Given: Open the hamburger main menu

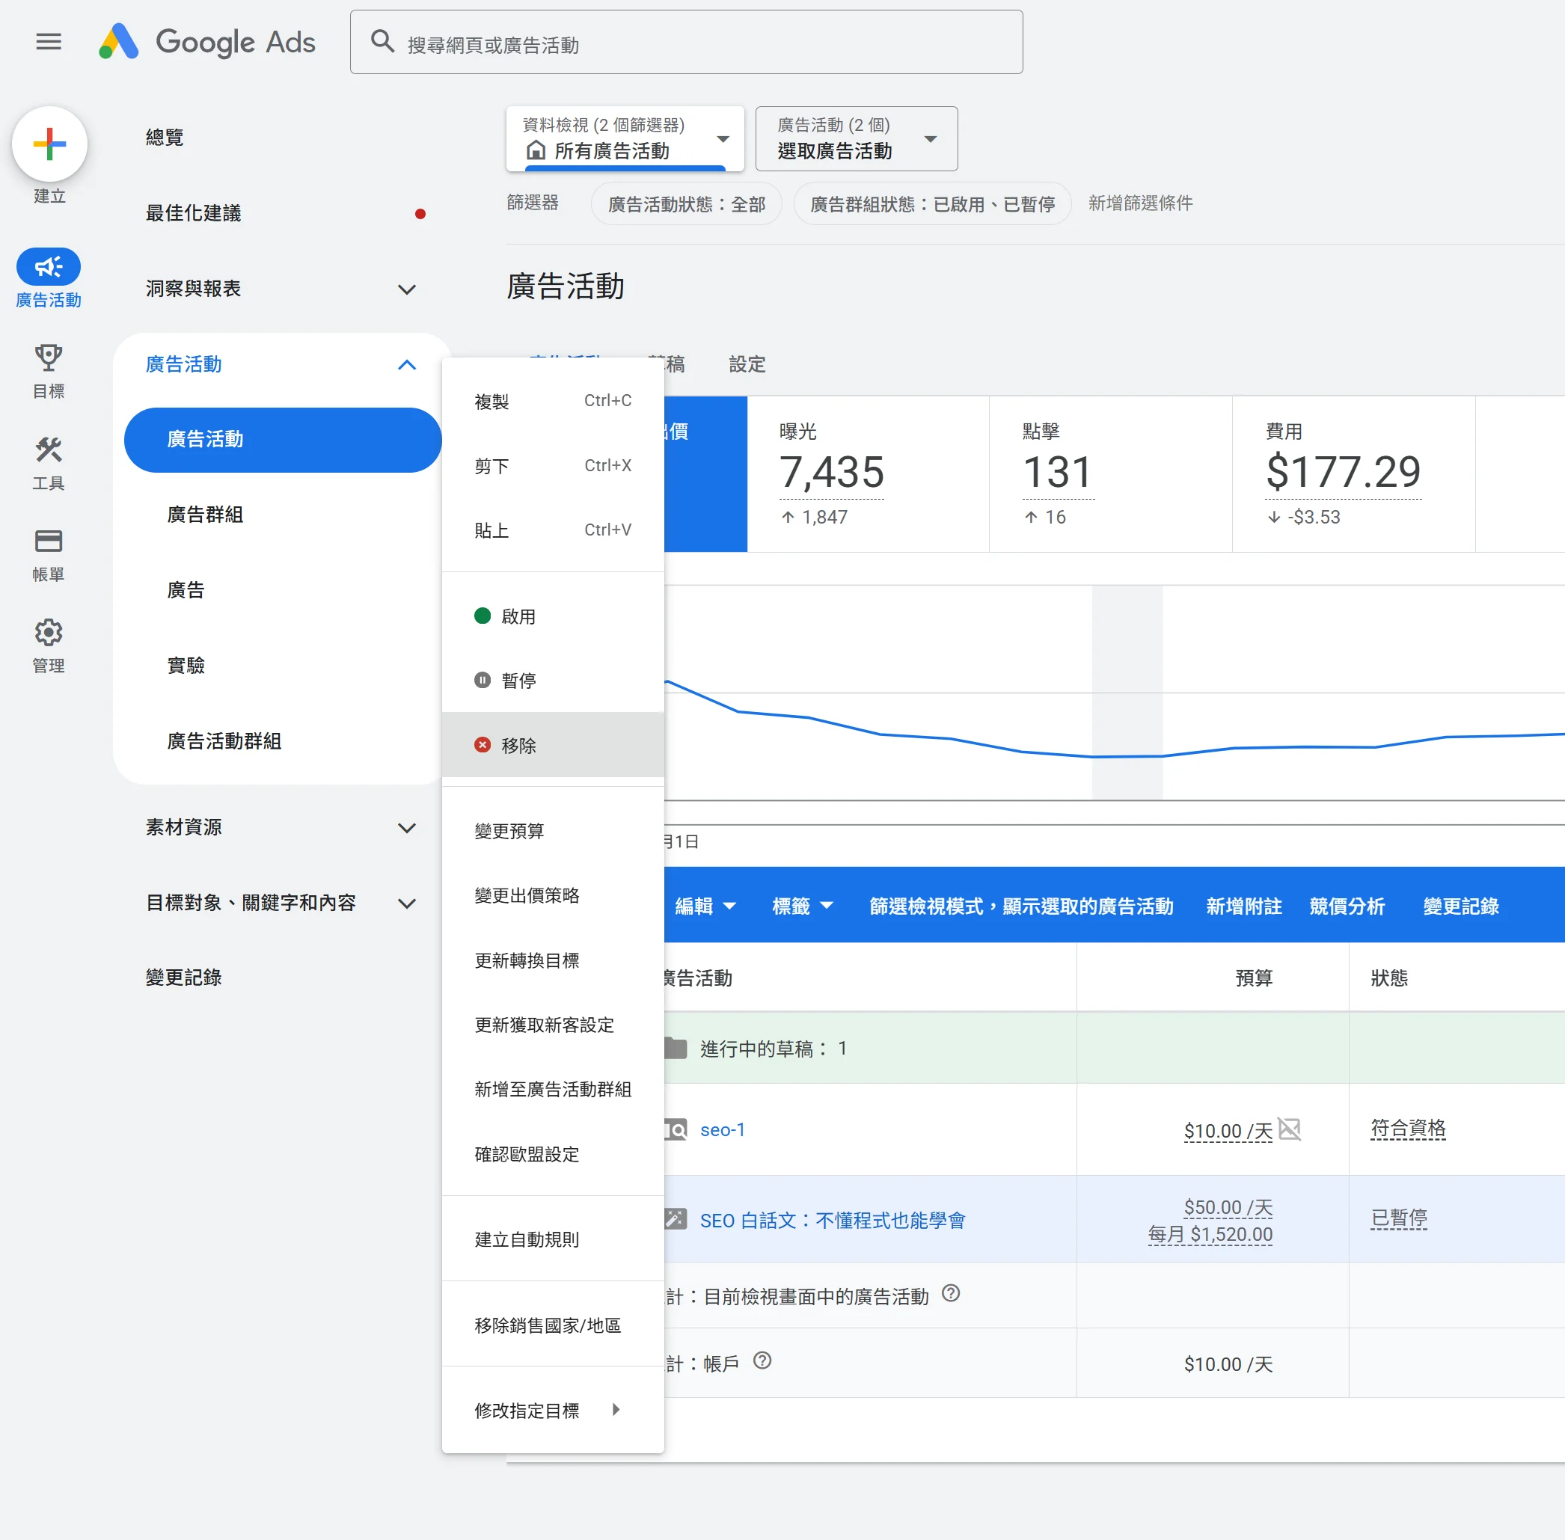Looking at the screenshot, I should 49,41.
